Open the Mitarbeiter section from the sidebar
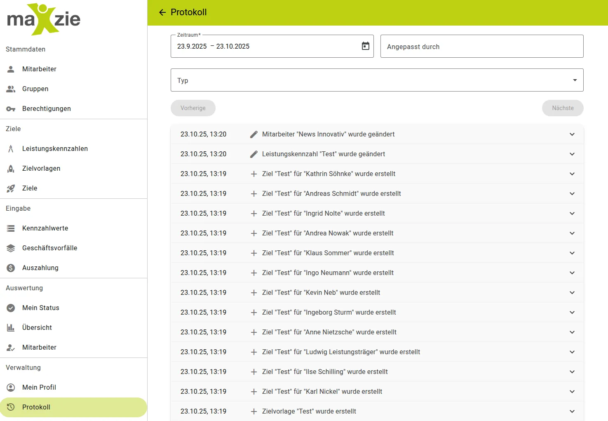The image size is (608, 421). [39, 69]
